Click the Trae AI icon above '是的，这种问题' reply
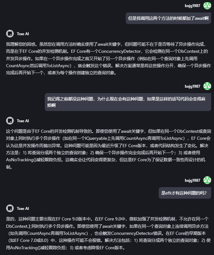 (10, 208)
